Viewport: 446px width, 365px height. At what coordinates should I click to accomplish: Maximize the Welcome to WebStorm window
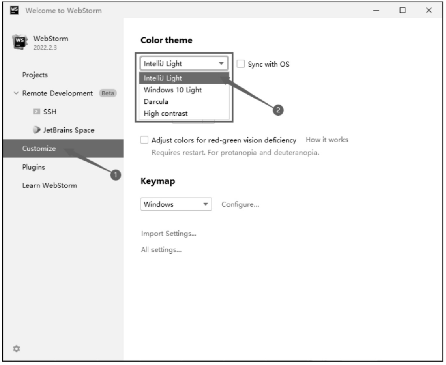403,10
